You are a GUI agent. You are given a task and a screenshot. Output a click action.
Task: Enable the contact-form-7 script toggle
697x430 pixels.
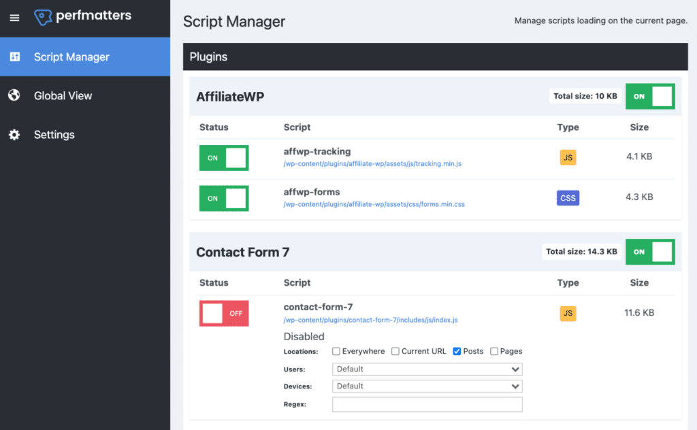click(223, 313)
